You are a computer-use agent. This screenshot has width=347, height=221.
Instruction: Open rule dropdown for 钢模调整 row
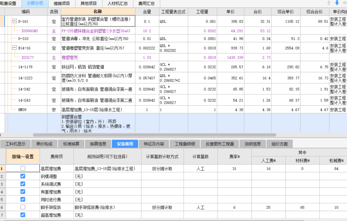pyautogui.click(x=108, y=177)
